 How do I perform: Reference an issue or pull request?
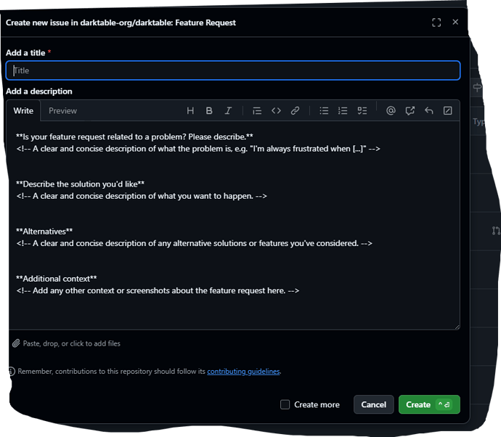tap(410, 111)
